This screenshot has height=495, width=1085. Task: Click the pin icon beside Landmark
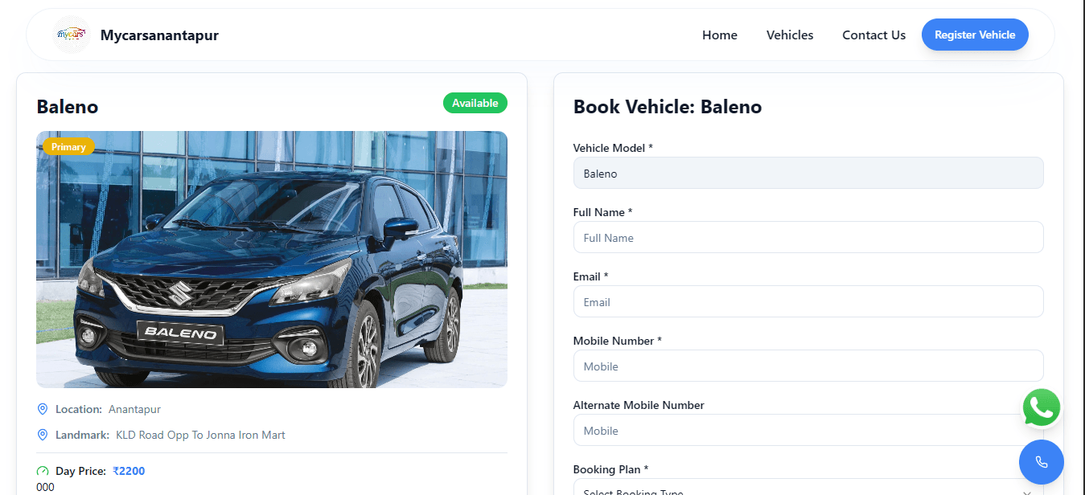pyautogui.click(x=43, y=435)
